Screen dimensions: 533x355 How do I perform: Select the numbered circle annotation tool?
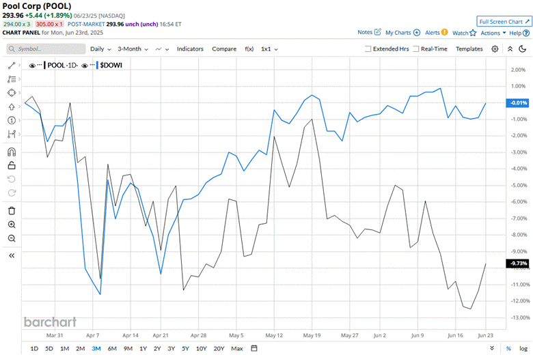(x=12, y=120)
